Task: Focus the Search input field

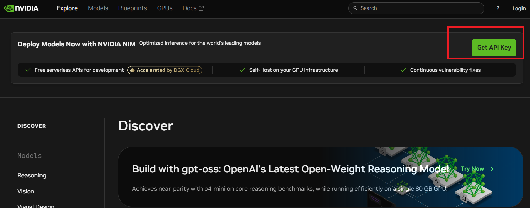Action: click(x=416, y=8)
